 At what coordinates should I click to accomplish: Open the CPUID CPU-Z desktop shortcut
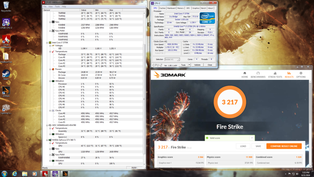tap(6, 24)
